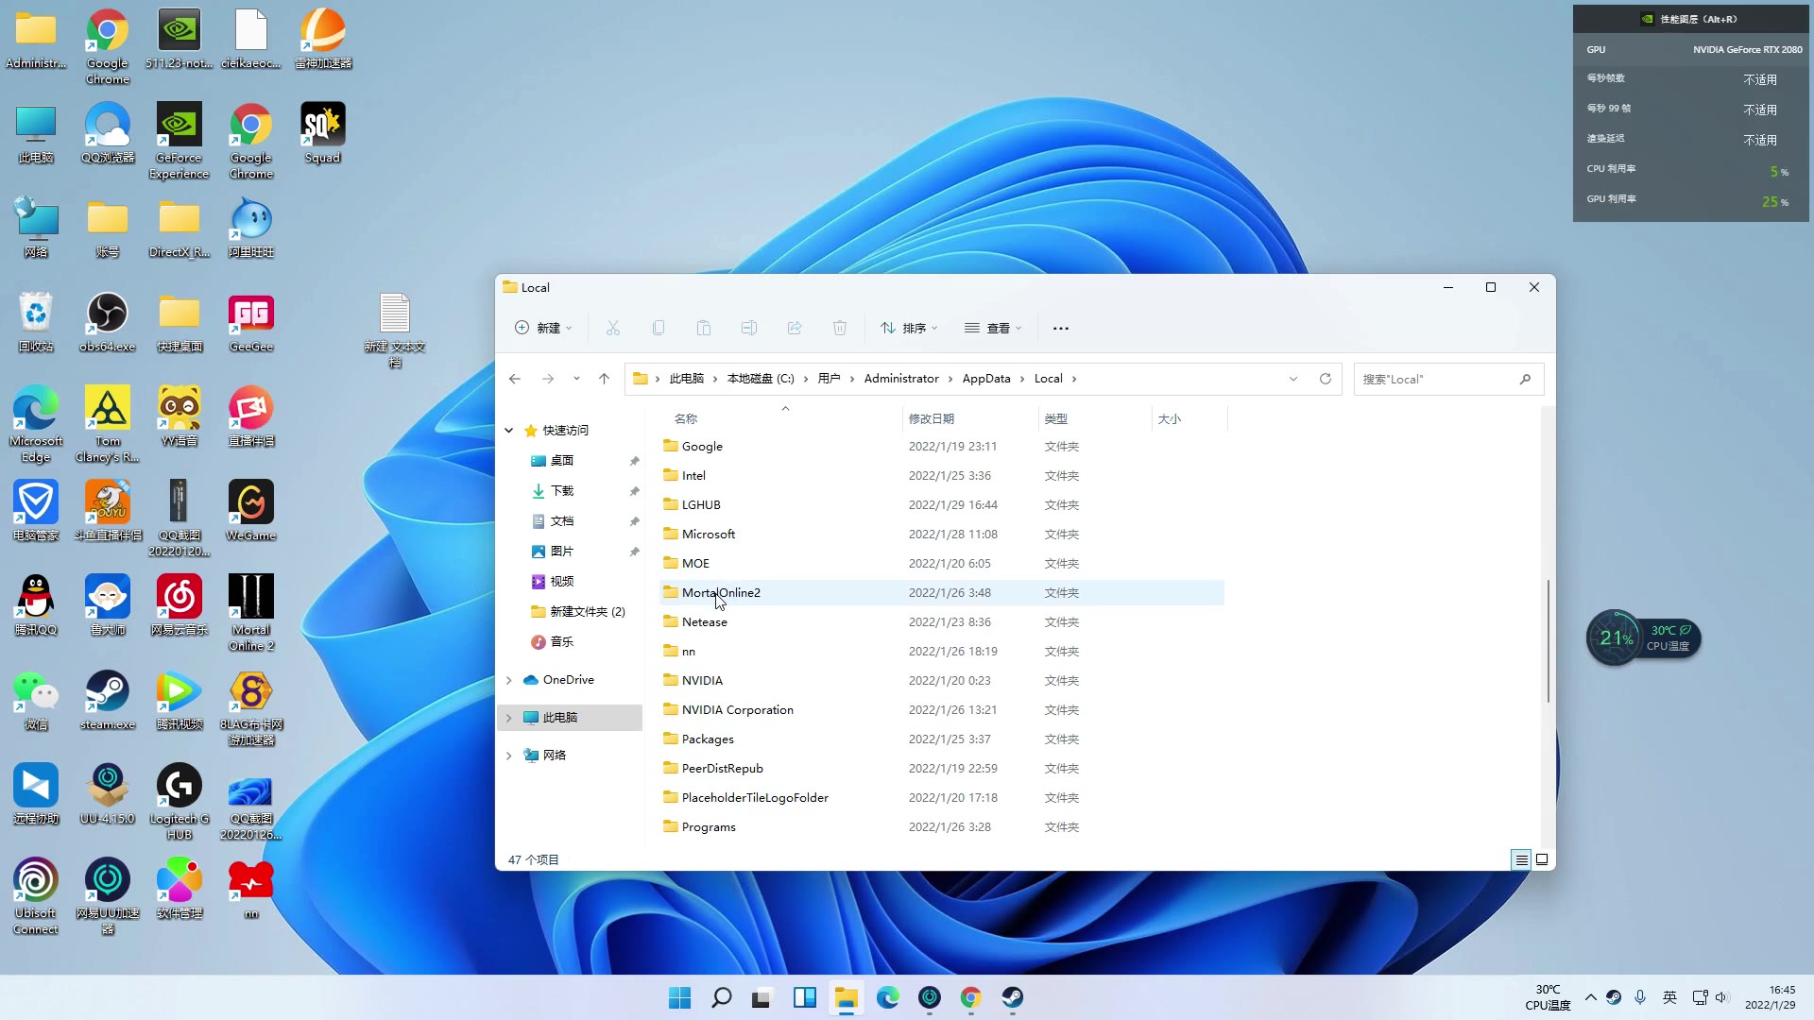Screen dimensions: 1814x1020
Task: Select the MortalOnline2 folder
Action: pyautogui.click(x=941, y=593)
